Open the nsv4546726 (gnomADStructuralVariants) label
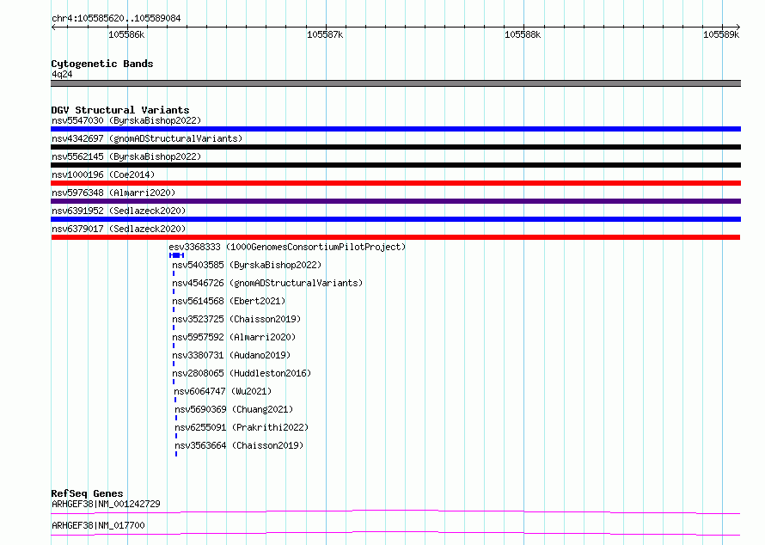The height and width of the screenshot is (545, 765). coord(267,283)
